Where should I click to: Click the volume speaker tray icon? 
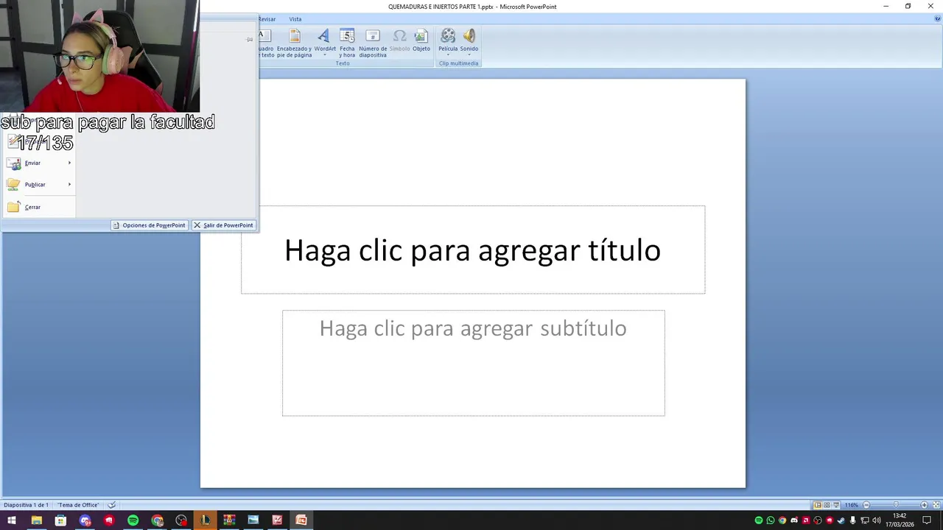[x=877, y=520]
